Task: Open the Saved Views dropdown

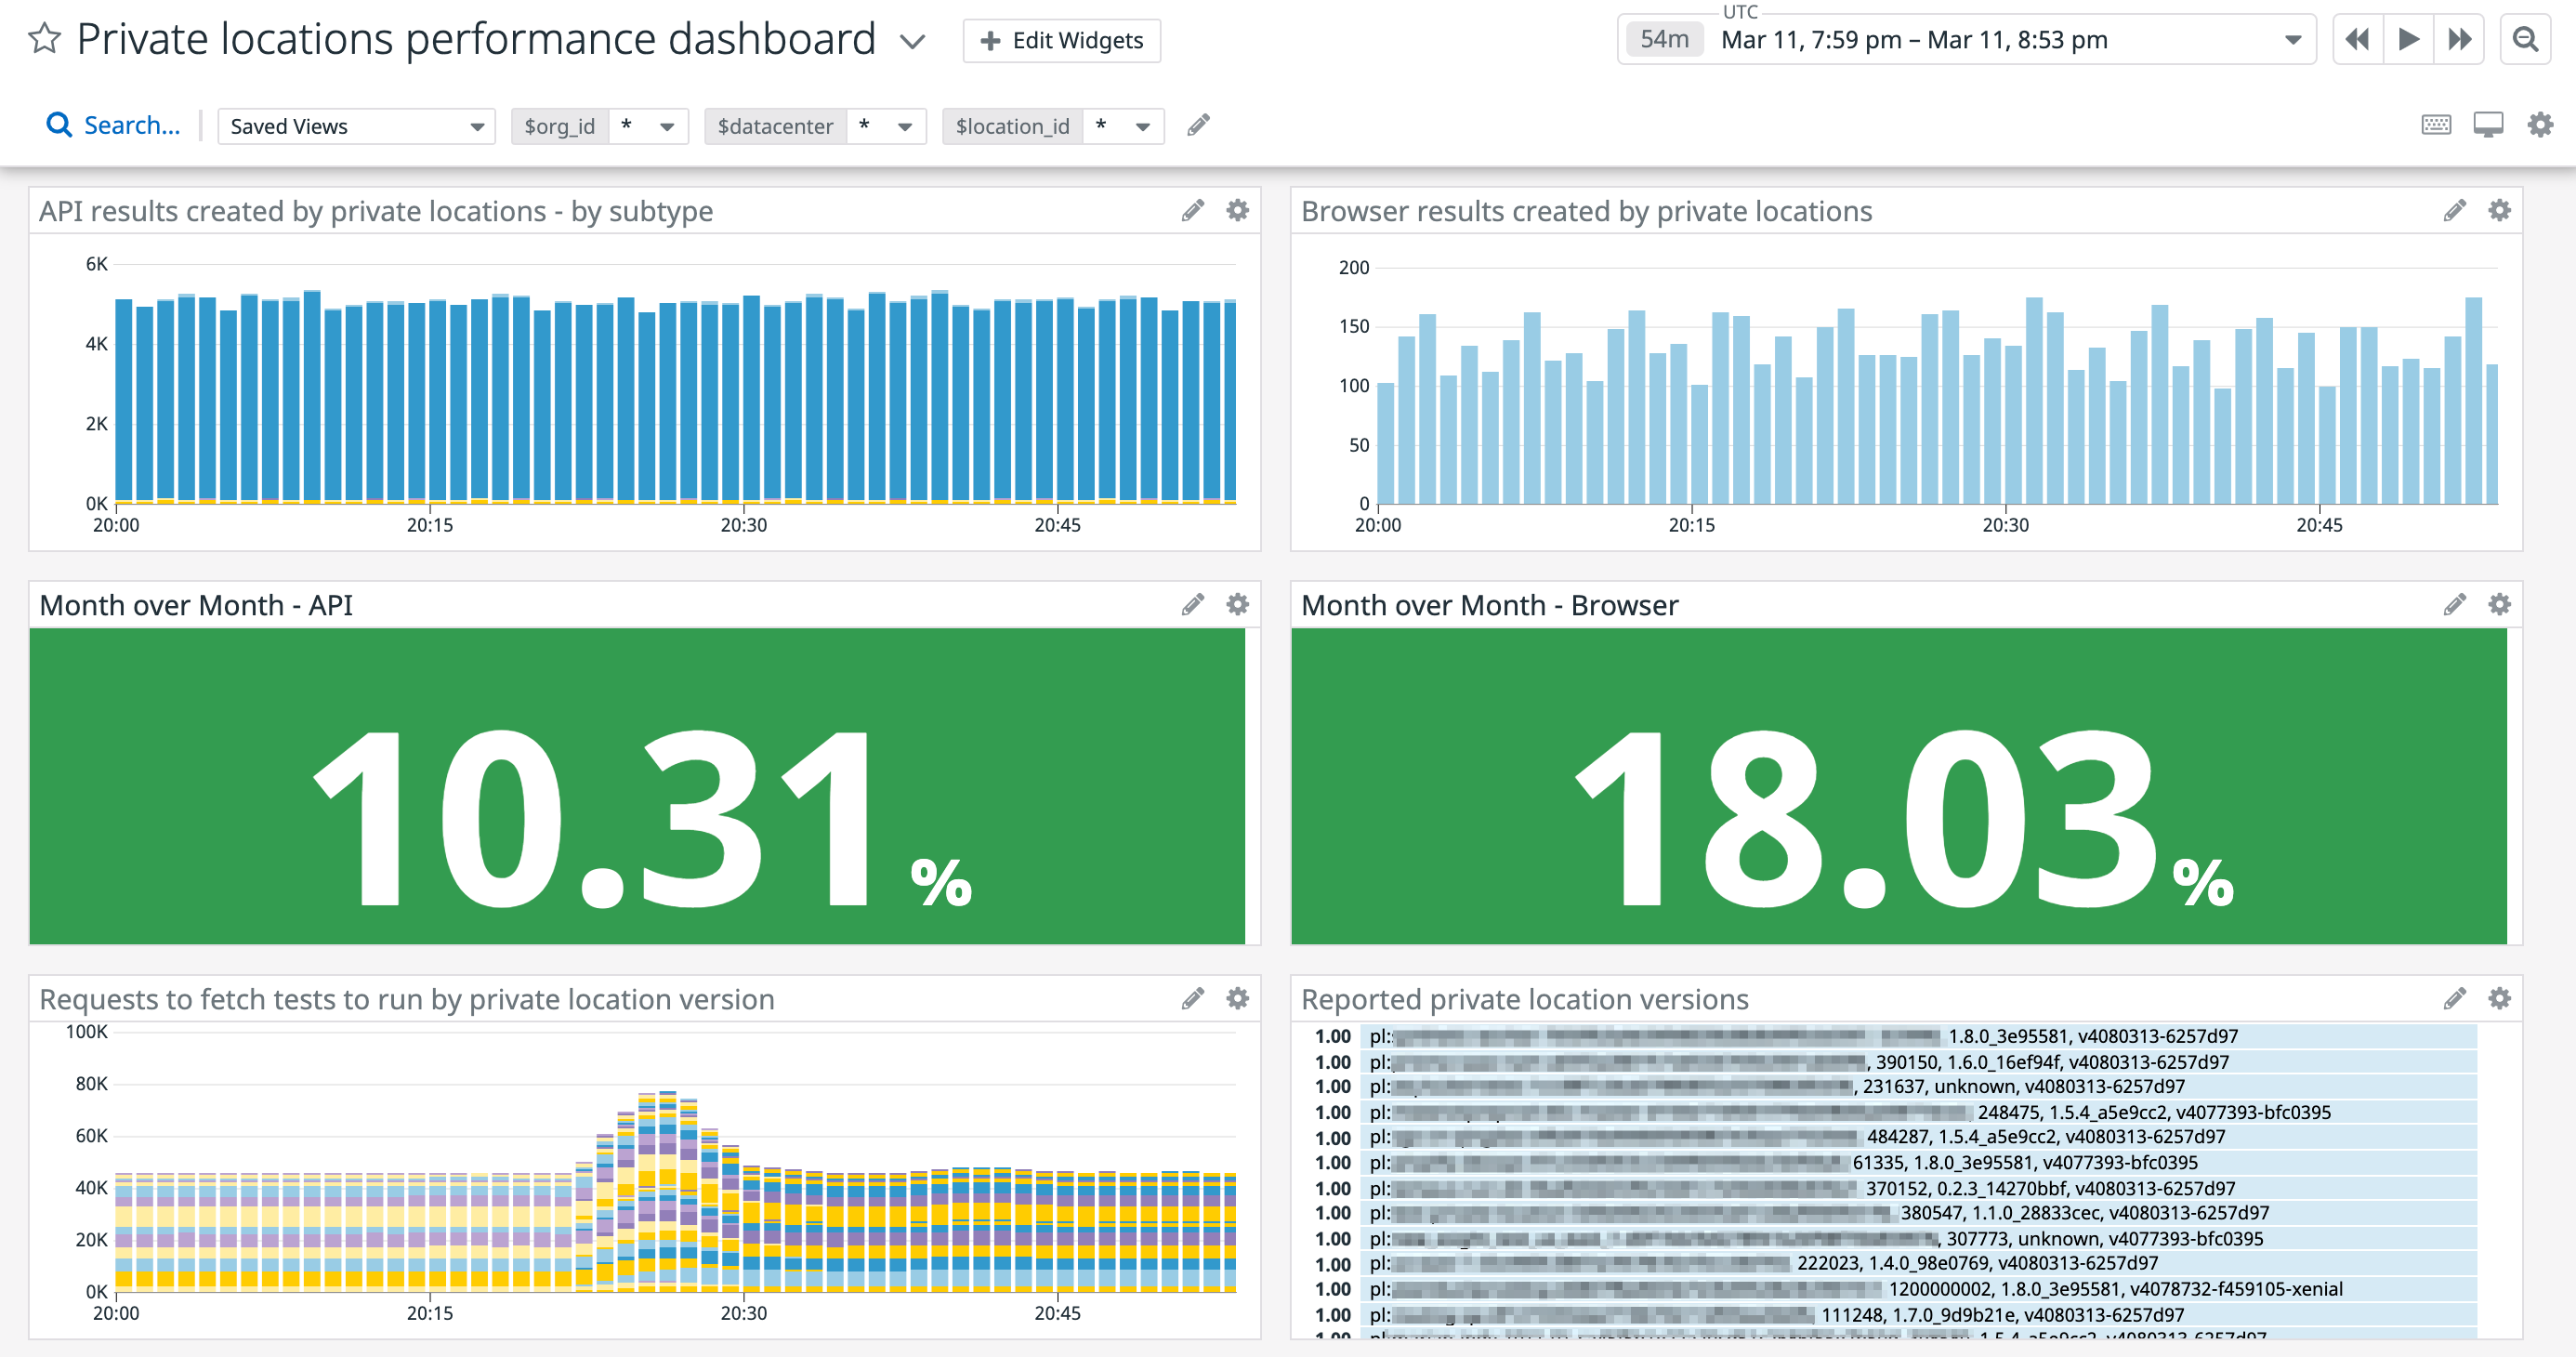Action: pos(355,126)
